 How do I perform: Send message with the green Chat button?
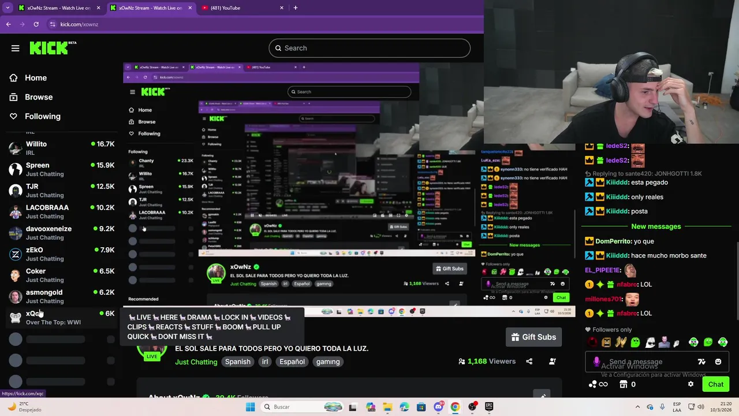(715, 384)
